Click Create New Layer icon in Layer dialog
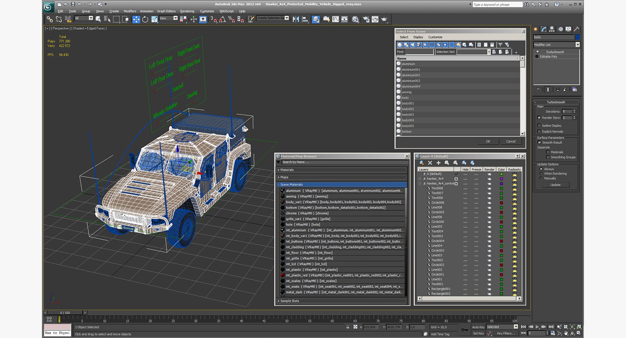 pyautogui.click(x=422, y=163)
